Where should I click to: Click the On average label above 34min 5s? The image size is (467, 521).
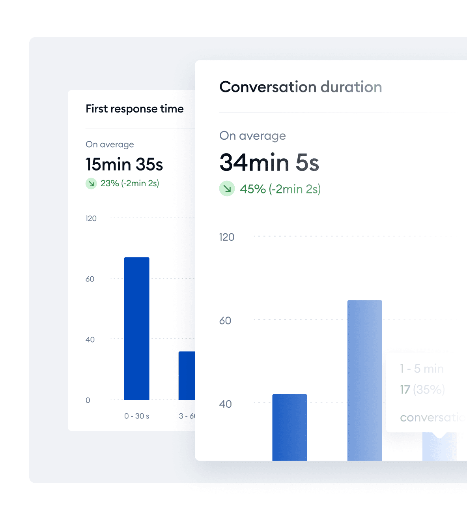tap(252, 136)
